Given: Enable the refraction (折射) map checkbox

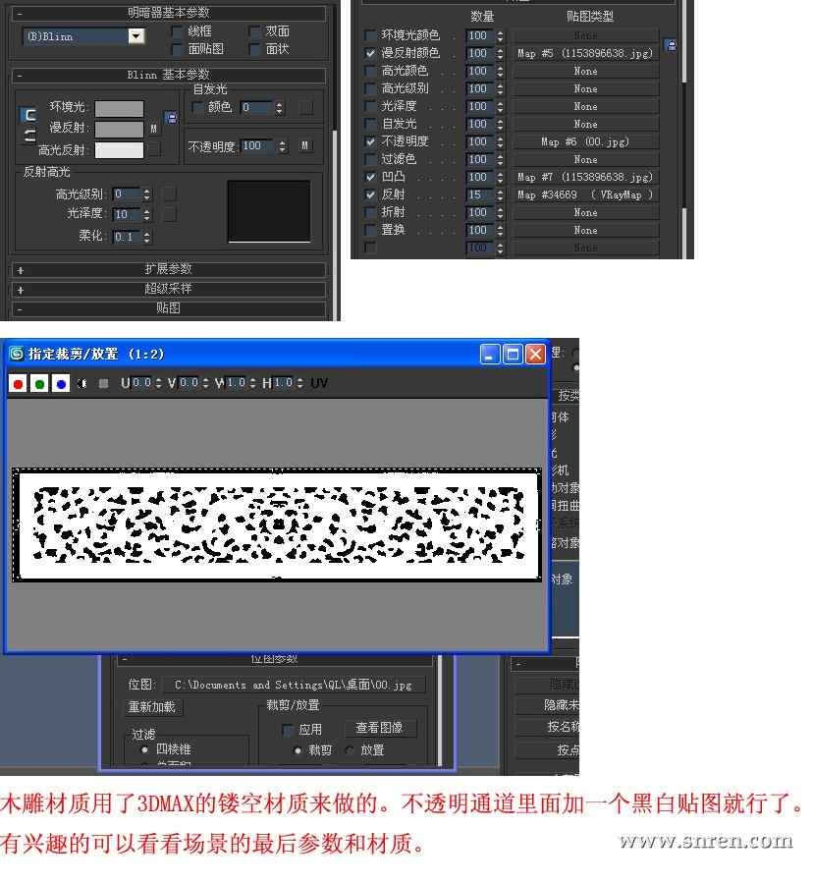Looking at the screenshot, I should click(x=370, y=212).
